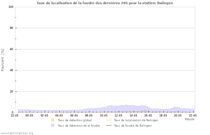This screenshot has height=135, width=210.
Task: Click the x-axis time label 06:45
Action: point(74,115)
